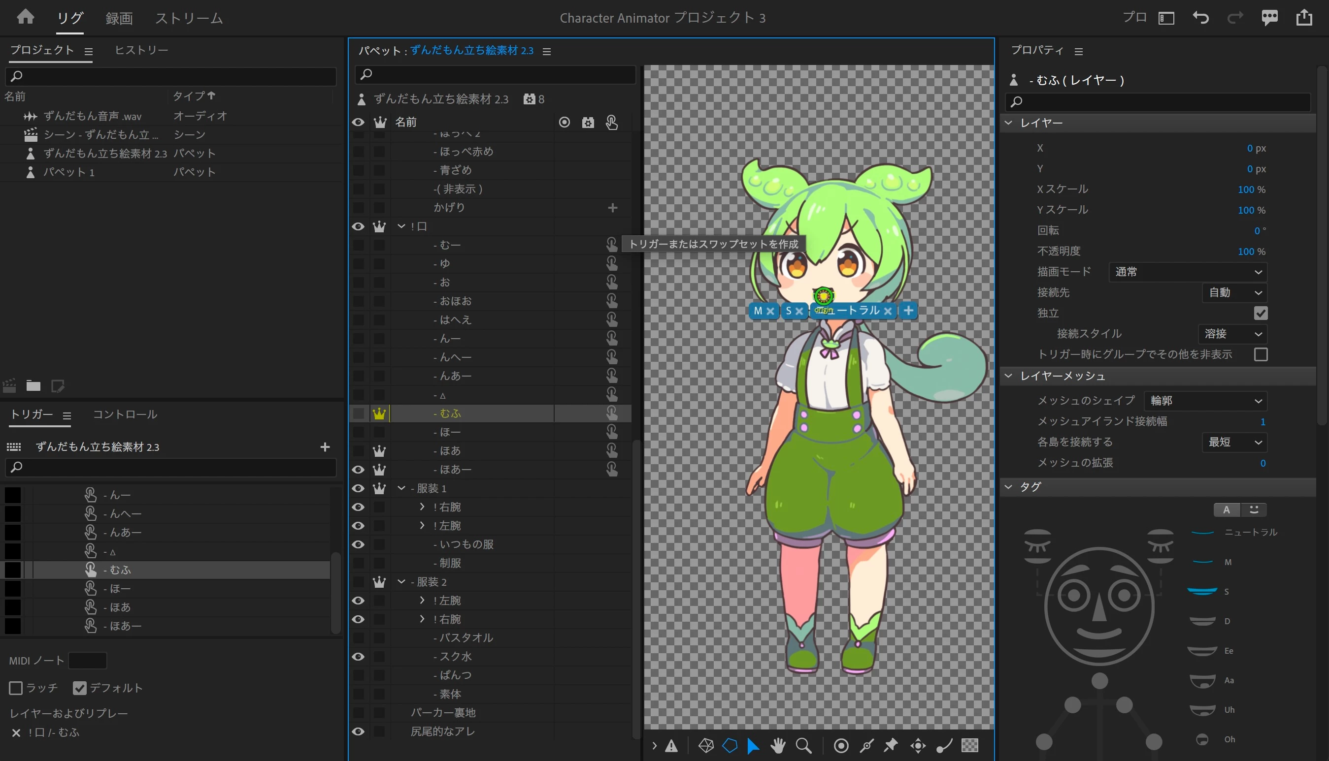Select the Hand tool in puppet toolbar
The image size is (1329, 761).
(778, 746)
